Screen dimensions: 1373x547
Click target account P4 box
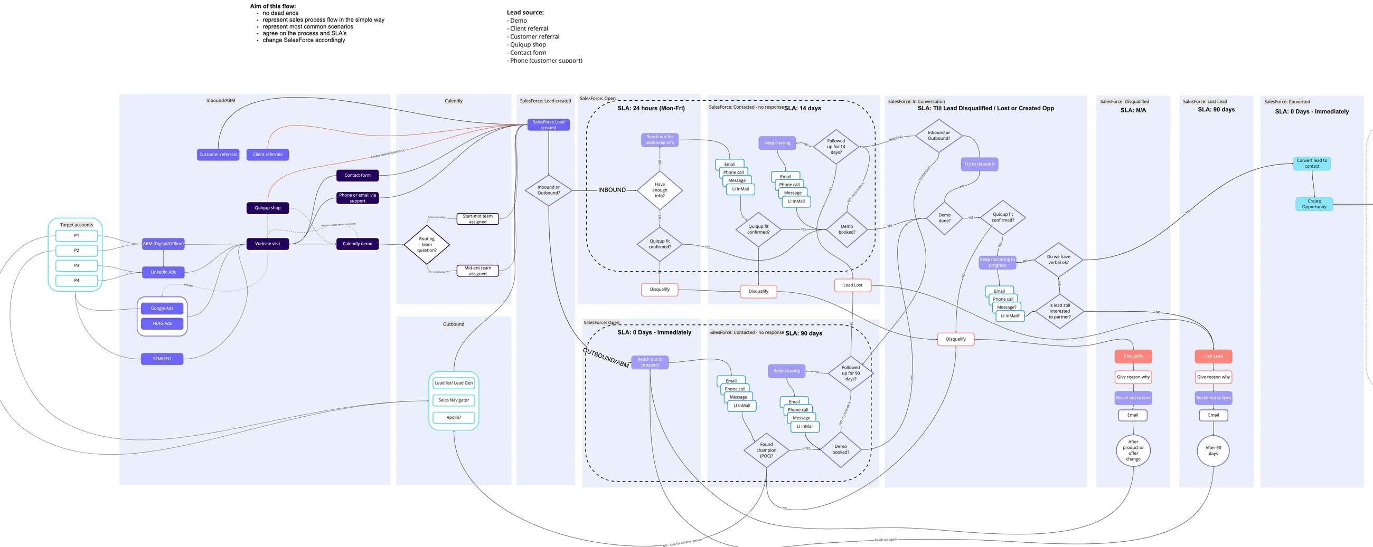point(77,280)
